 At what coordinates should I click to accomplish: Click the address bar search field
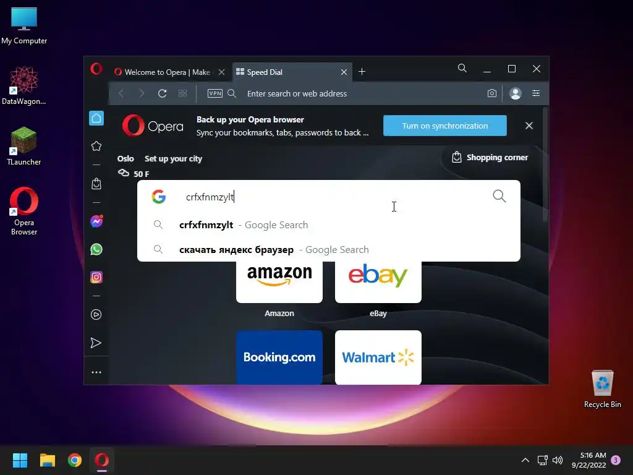pyautogui.click(x=363, y=94)
